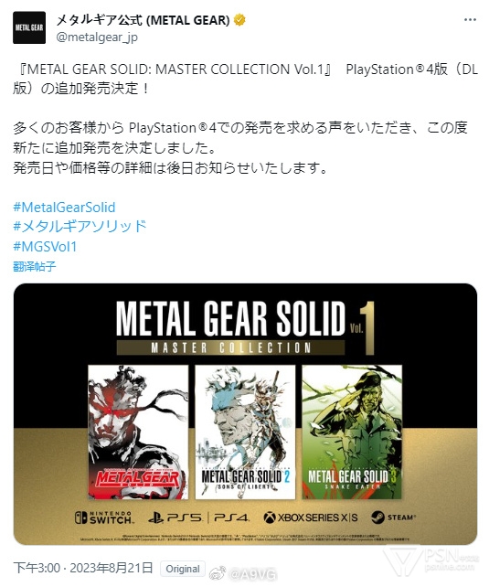Click the Metal Gear Solid 3 Snake Eater cover

(x=352, y=432)
